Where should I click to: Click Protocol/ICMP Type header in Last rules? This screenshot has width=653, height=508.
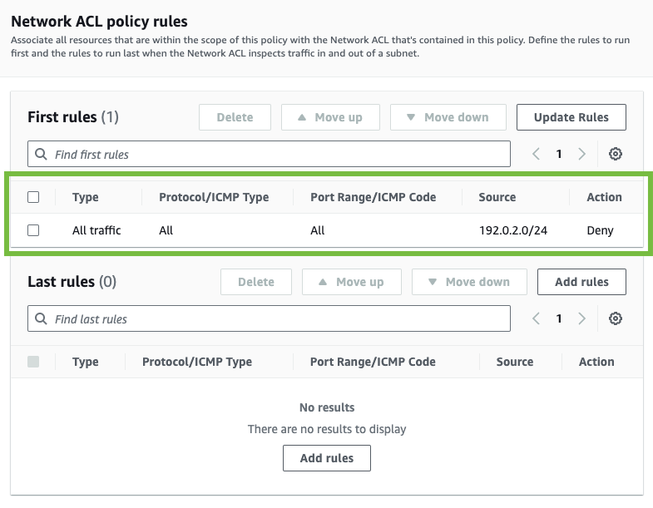tap(197, 362)
